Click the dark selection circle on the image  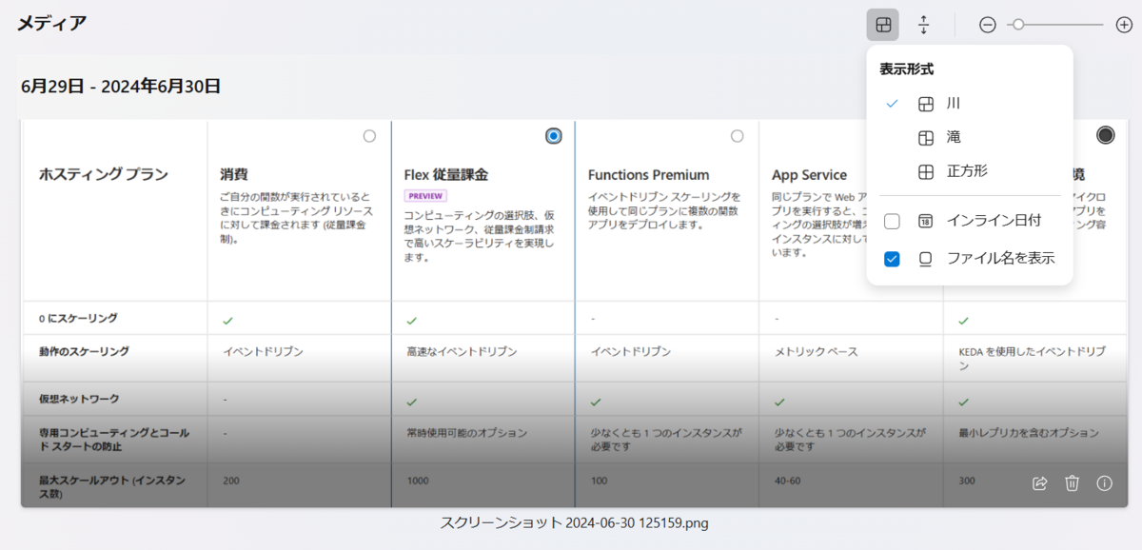click(x=1105, y=135)
